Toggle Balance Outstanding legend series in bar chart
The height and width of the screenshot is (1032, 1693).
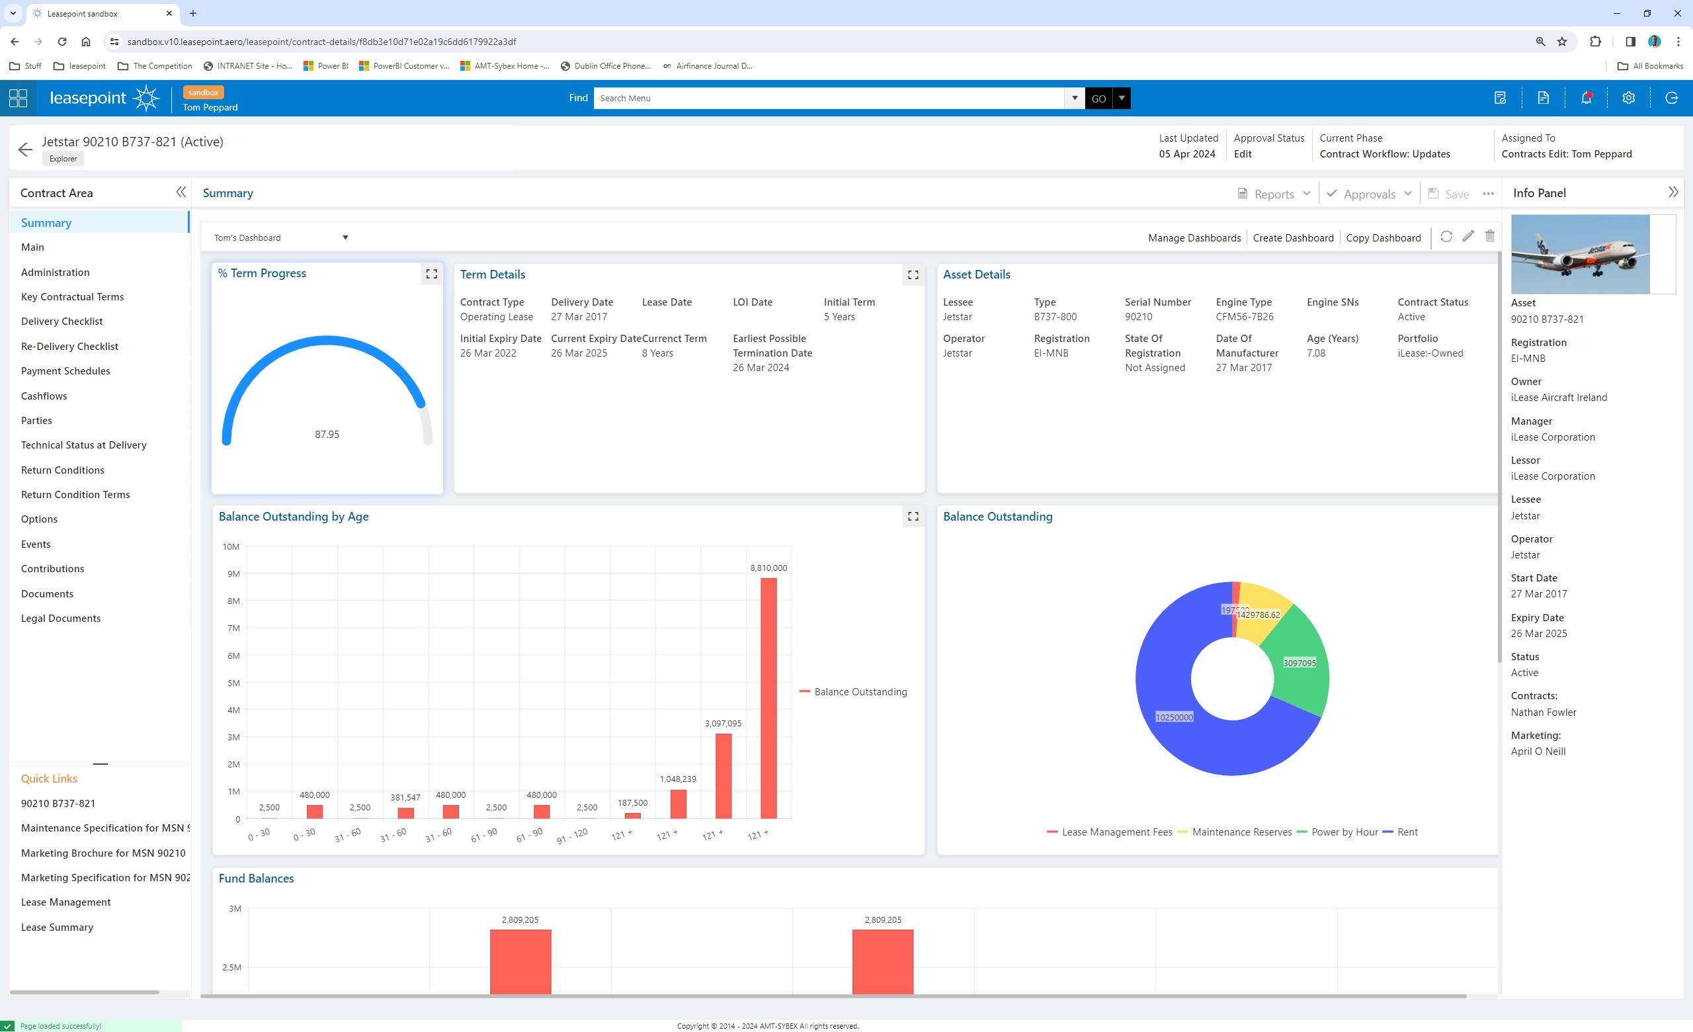[x=853, y=692]
